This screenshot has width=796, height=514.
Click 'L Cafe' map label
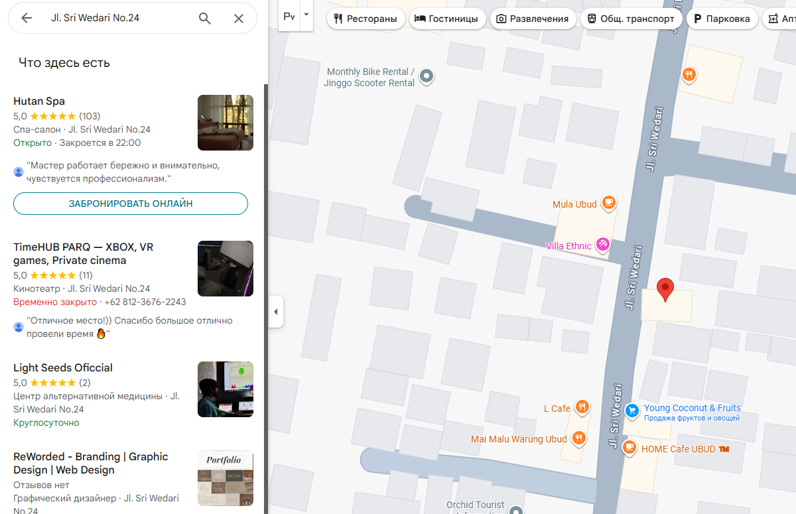click(557, 409)
